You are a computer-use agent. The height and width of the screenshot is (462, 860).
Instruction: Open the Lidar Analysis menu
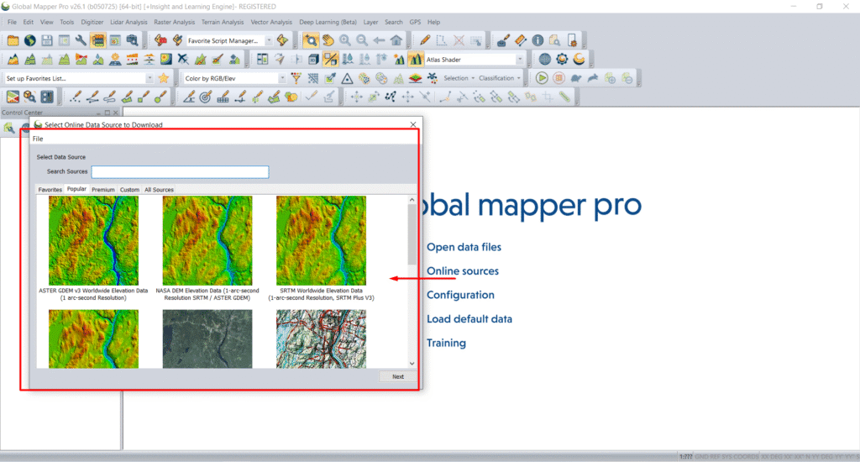pyautogui.click(x=128, y=22)
